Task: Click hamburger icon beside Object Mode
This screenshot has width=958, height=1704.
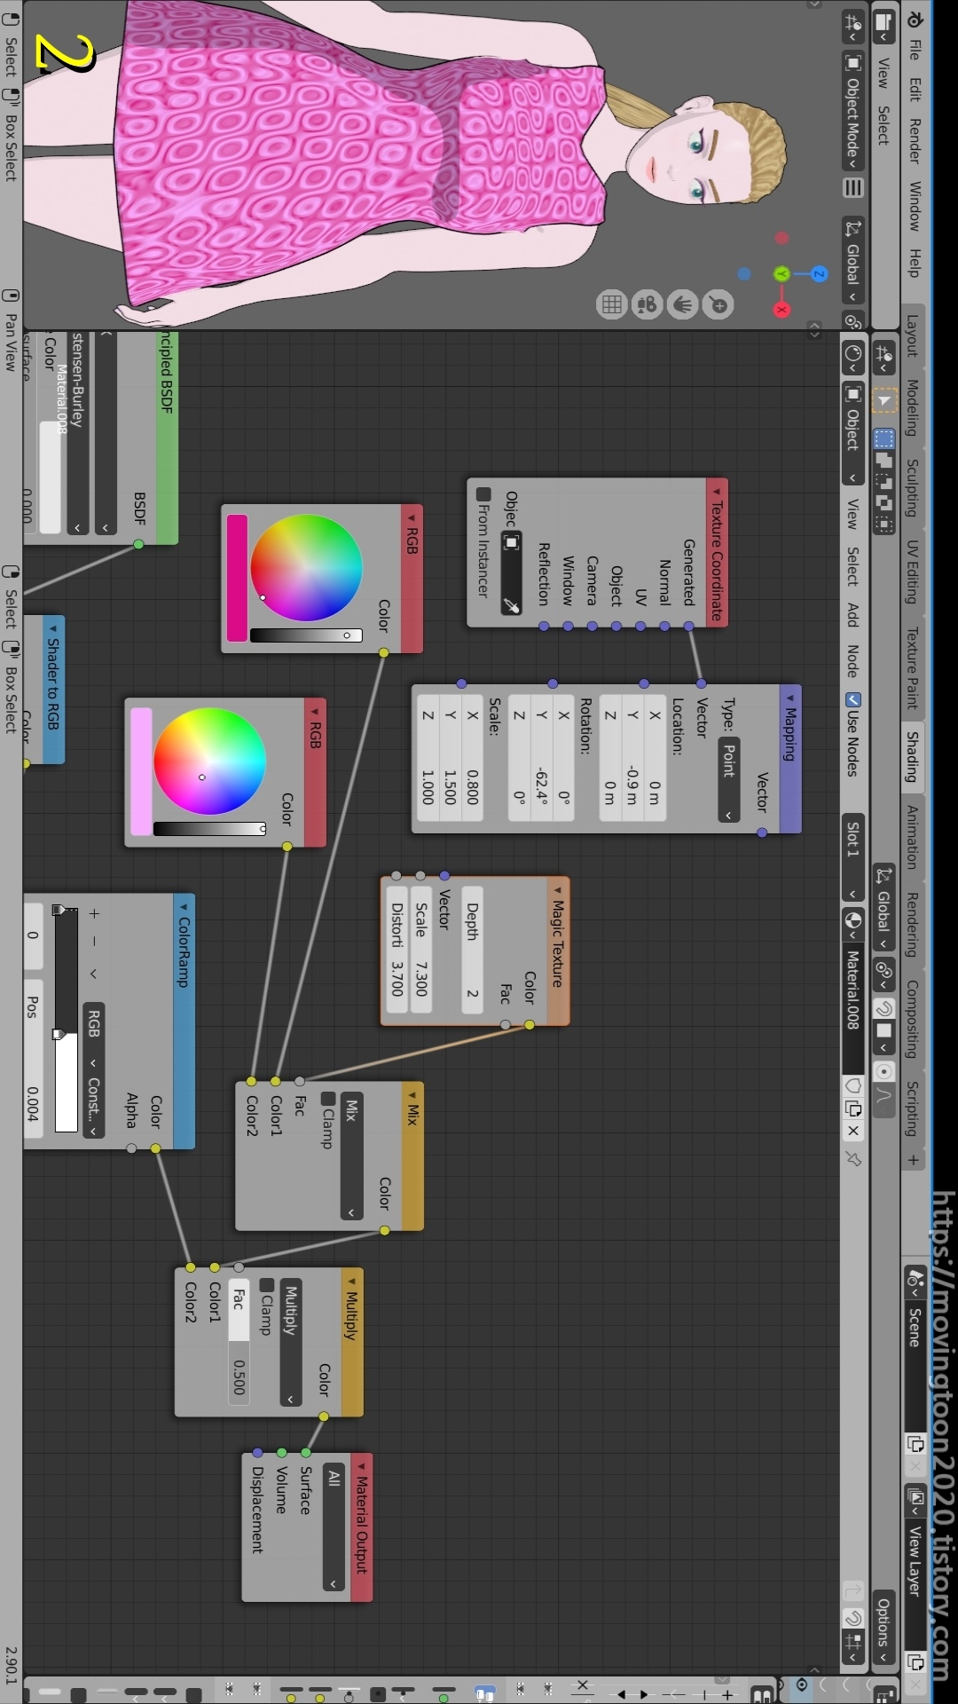Action: (852, 187)
